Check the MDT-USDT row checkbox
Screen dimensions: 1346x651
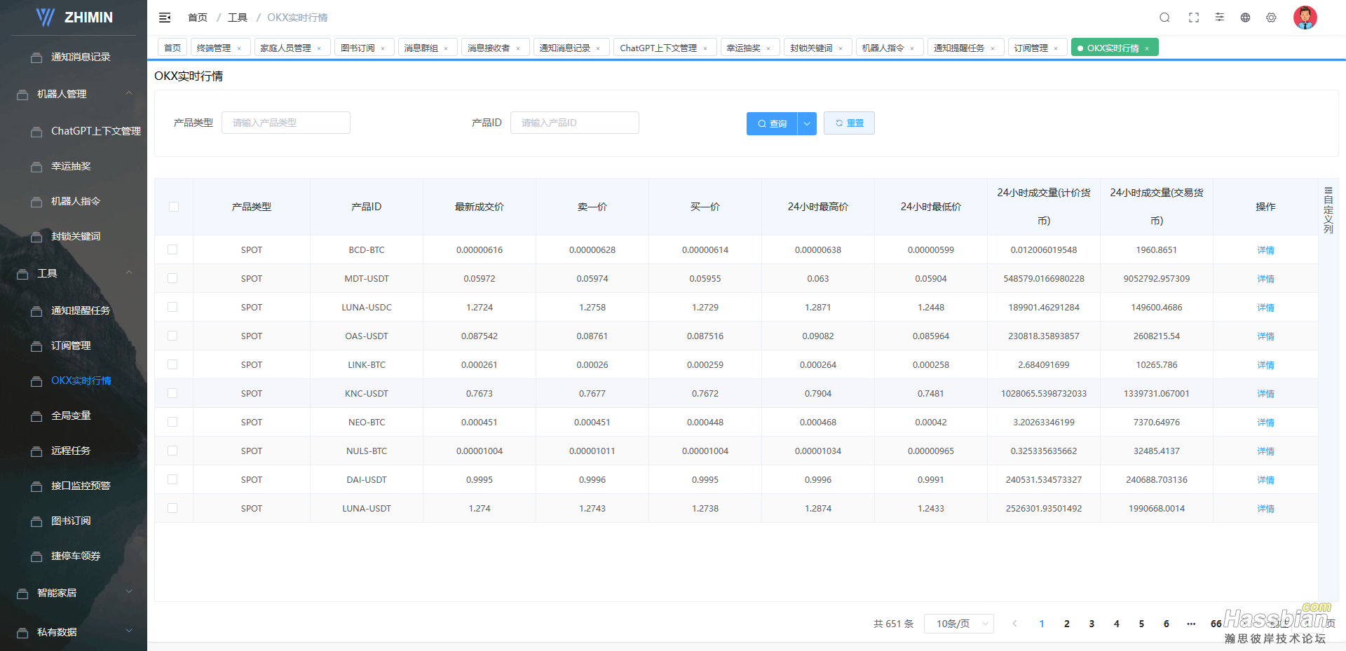pos(172,278)
